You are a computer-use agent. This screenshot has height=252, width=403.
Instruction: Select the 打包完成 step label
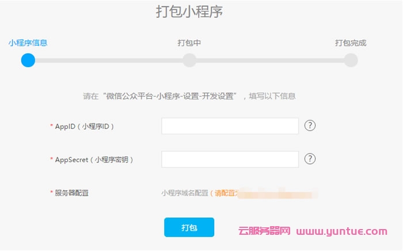pos(351,43)
